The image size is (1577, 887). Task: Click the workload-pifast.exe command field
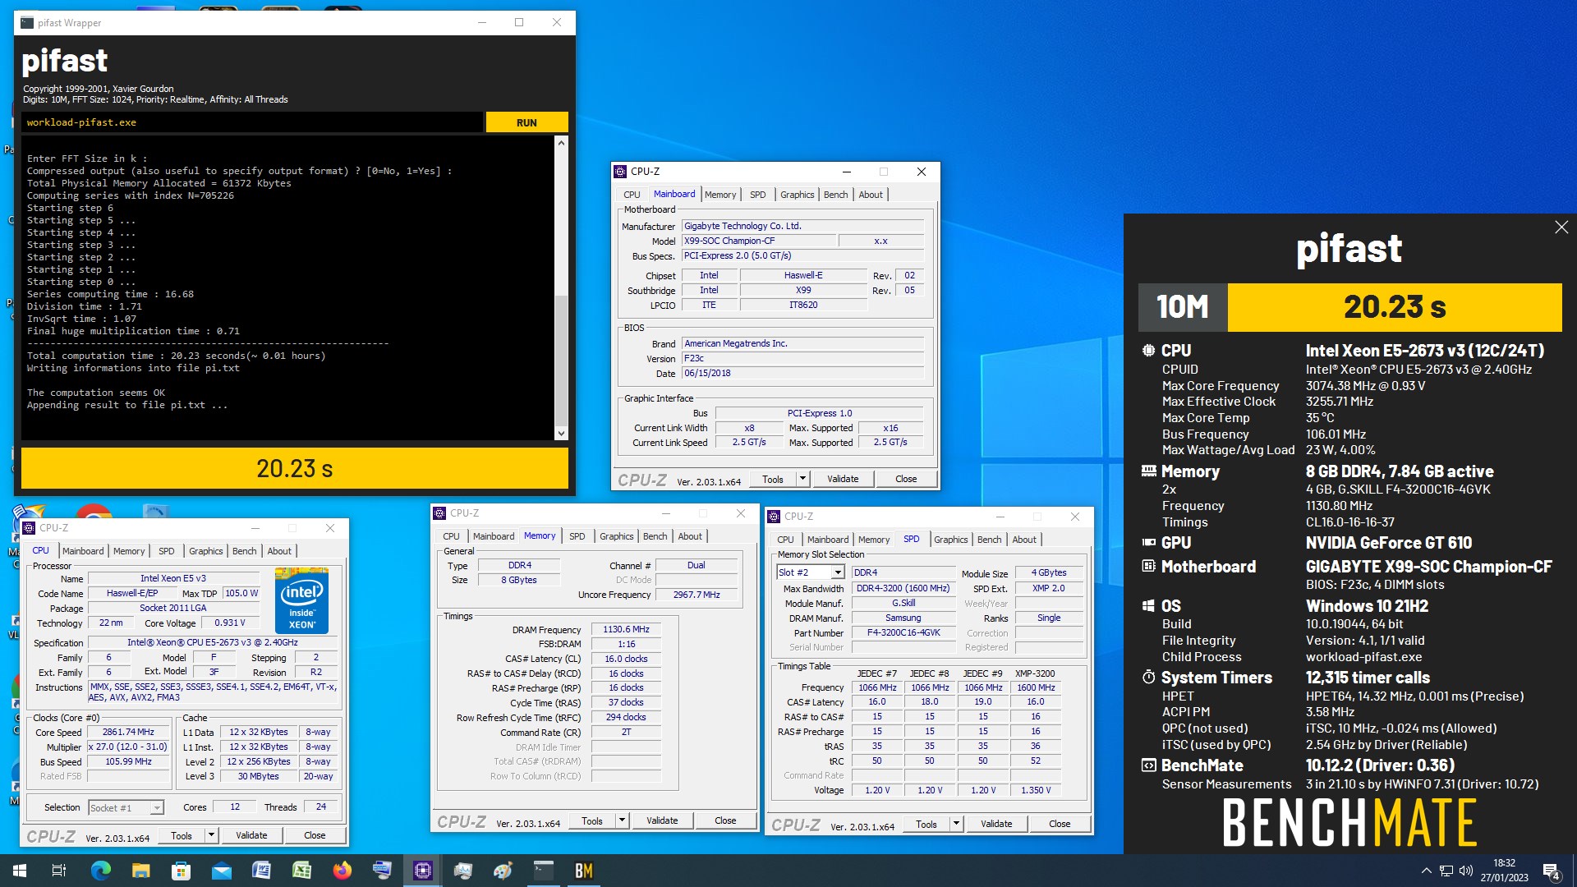(x=252, y=122)
